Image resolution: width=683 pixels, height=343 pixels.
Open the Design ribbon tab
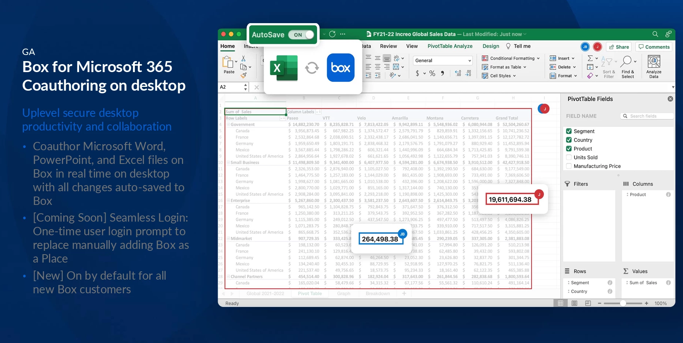tap(491, 46)
